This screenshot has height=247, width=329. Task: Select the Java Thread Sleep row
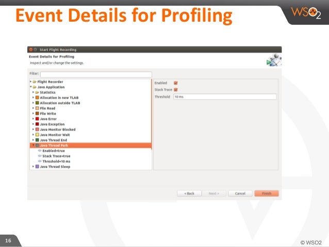pos(91,167)
